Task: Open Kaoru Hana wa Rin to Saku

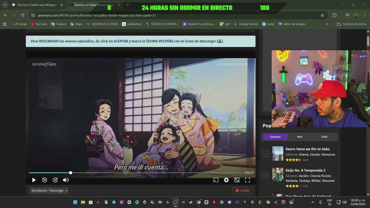Action: coord(308,149)
